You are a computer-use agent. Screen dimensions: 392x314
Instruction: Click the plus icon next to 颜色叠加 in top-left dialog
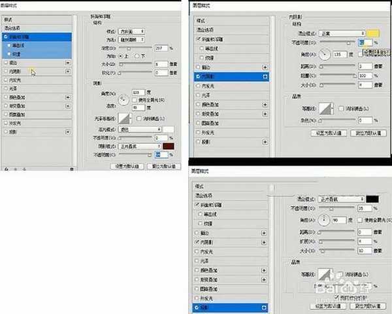(x=68, y=96)
